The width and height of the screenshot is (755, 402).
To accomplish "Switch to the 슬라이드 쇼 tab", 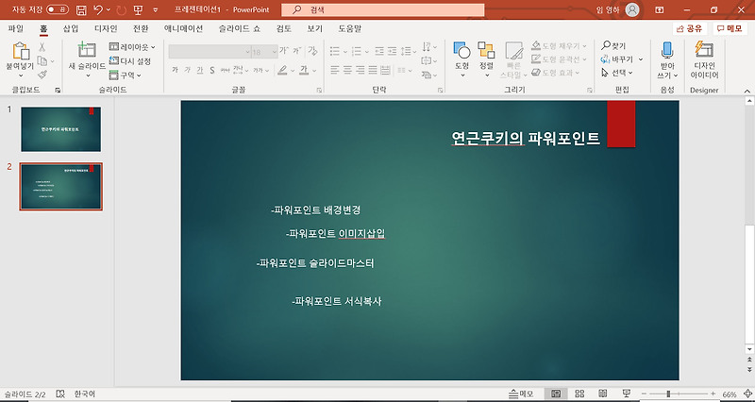I will click(x=240, y=29).
